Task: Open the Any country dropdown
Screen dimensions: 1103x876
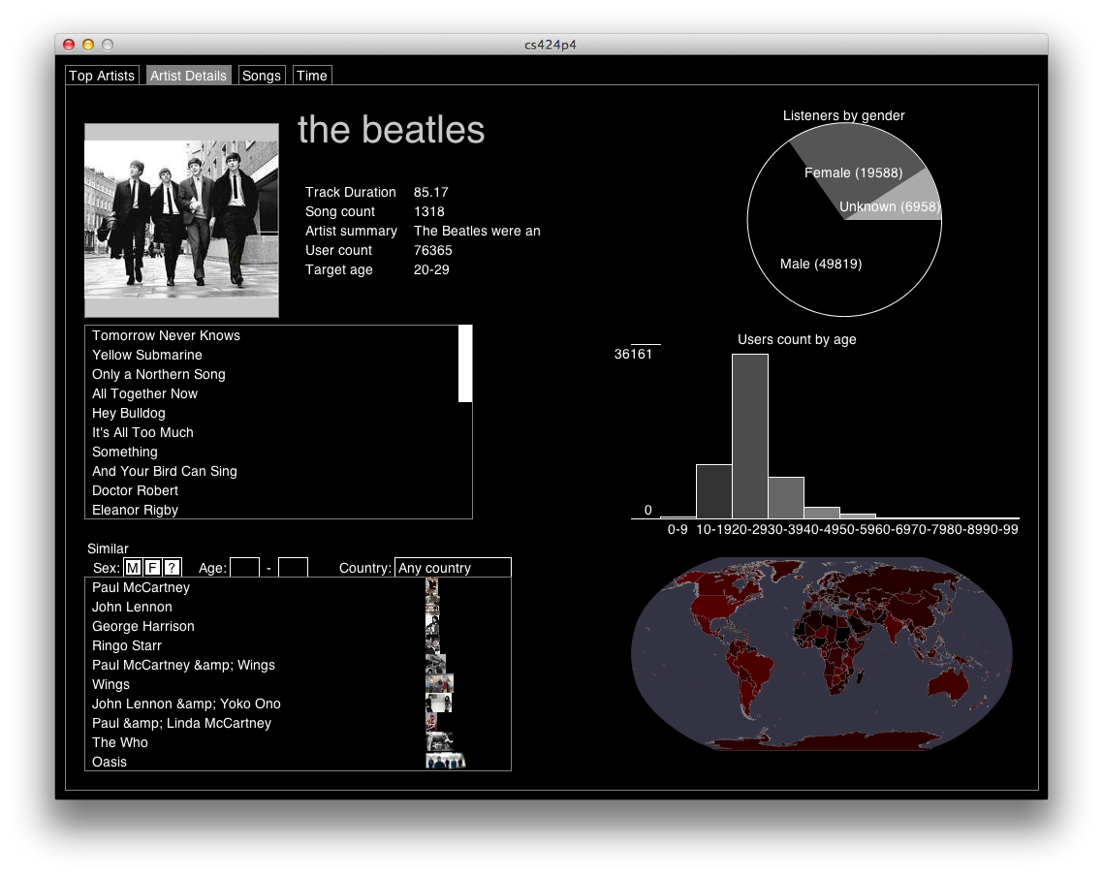Action: (x=453, y=567)
